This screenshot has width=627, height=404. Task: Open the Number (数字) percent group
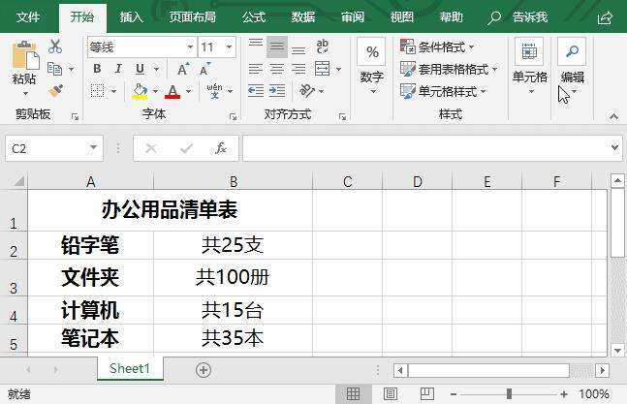point(371,66)
